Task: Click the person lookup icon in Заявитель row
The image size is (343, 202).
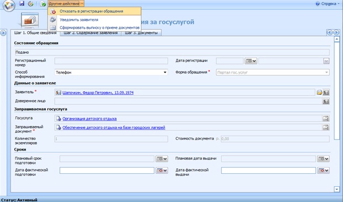Action: (326, 92)
